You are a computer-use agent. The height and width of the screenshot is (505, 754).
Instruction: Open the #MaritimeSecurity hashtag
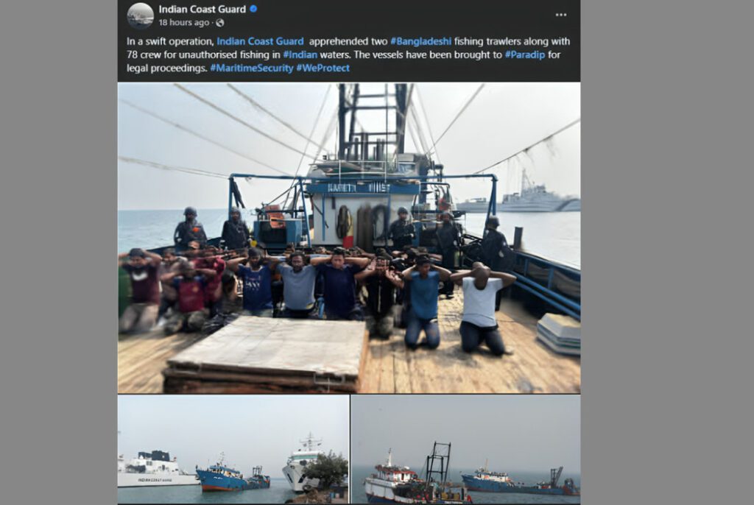(x=252, y=68)
